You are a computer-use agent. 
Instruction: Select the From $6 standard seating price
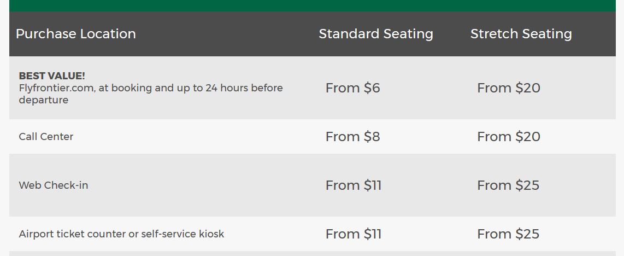click(352, 88)
